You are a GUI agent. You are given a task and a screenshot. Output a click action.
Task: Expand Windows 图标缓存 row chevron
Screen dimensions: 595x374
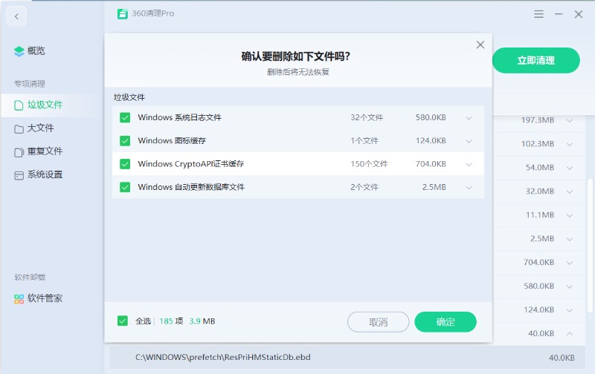(x=469, y=141)
